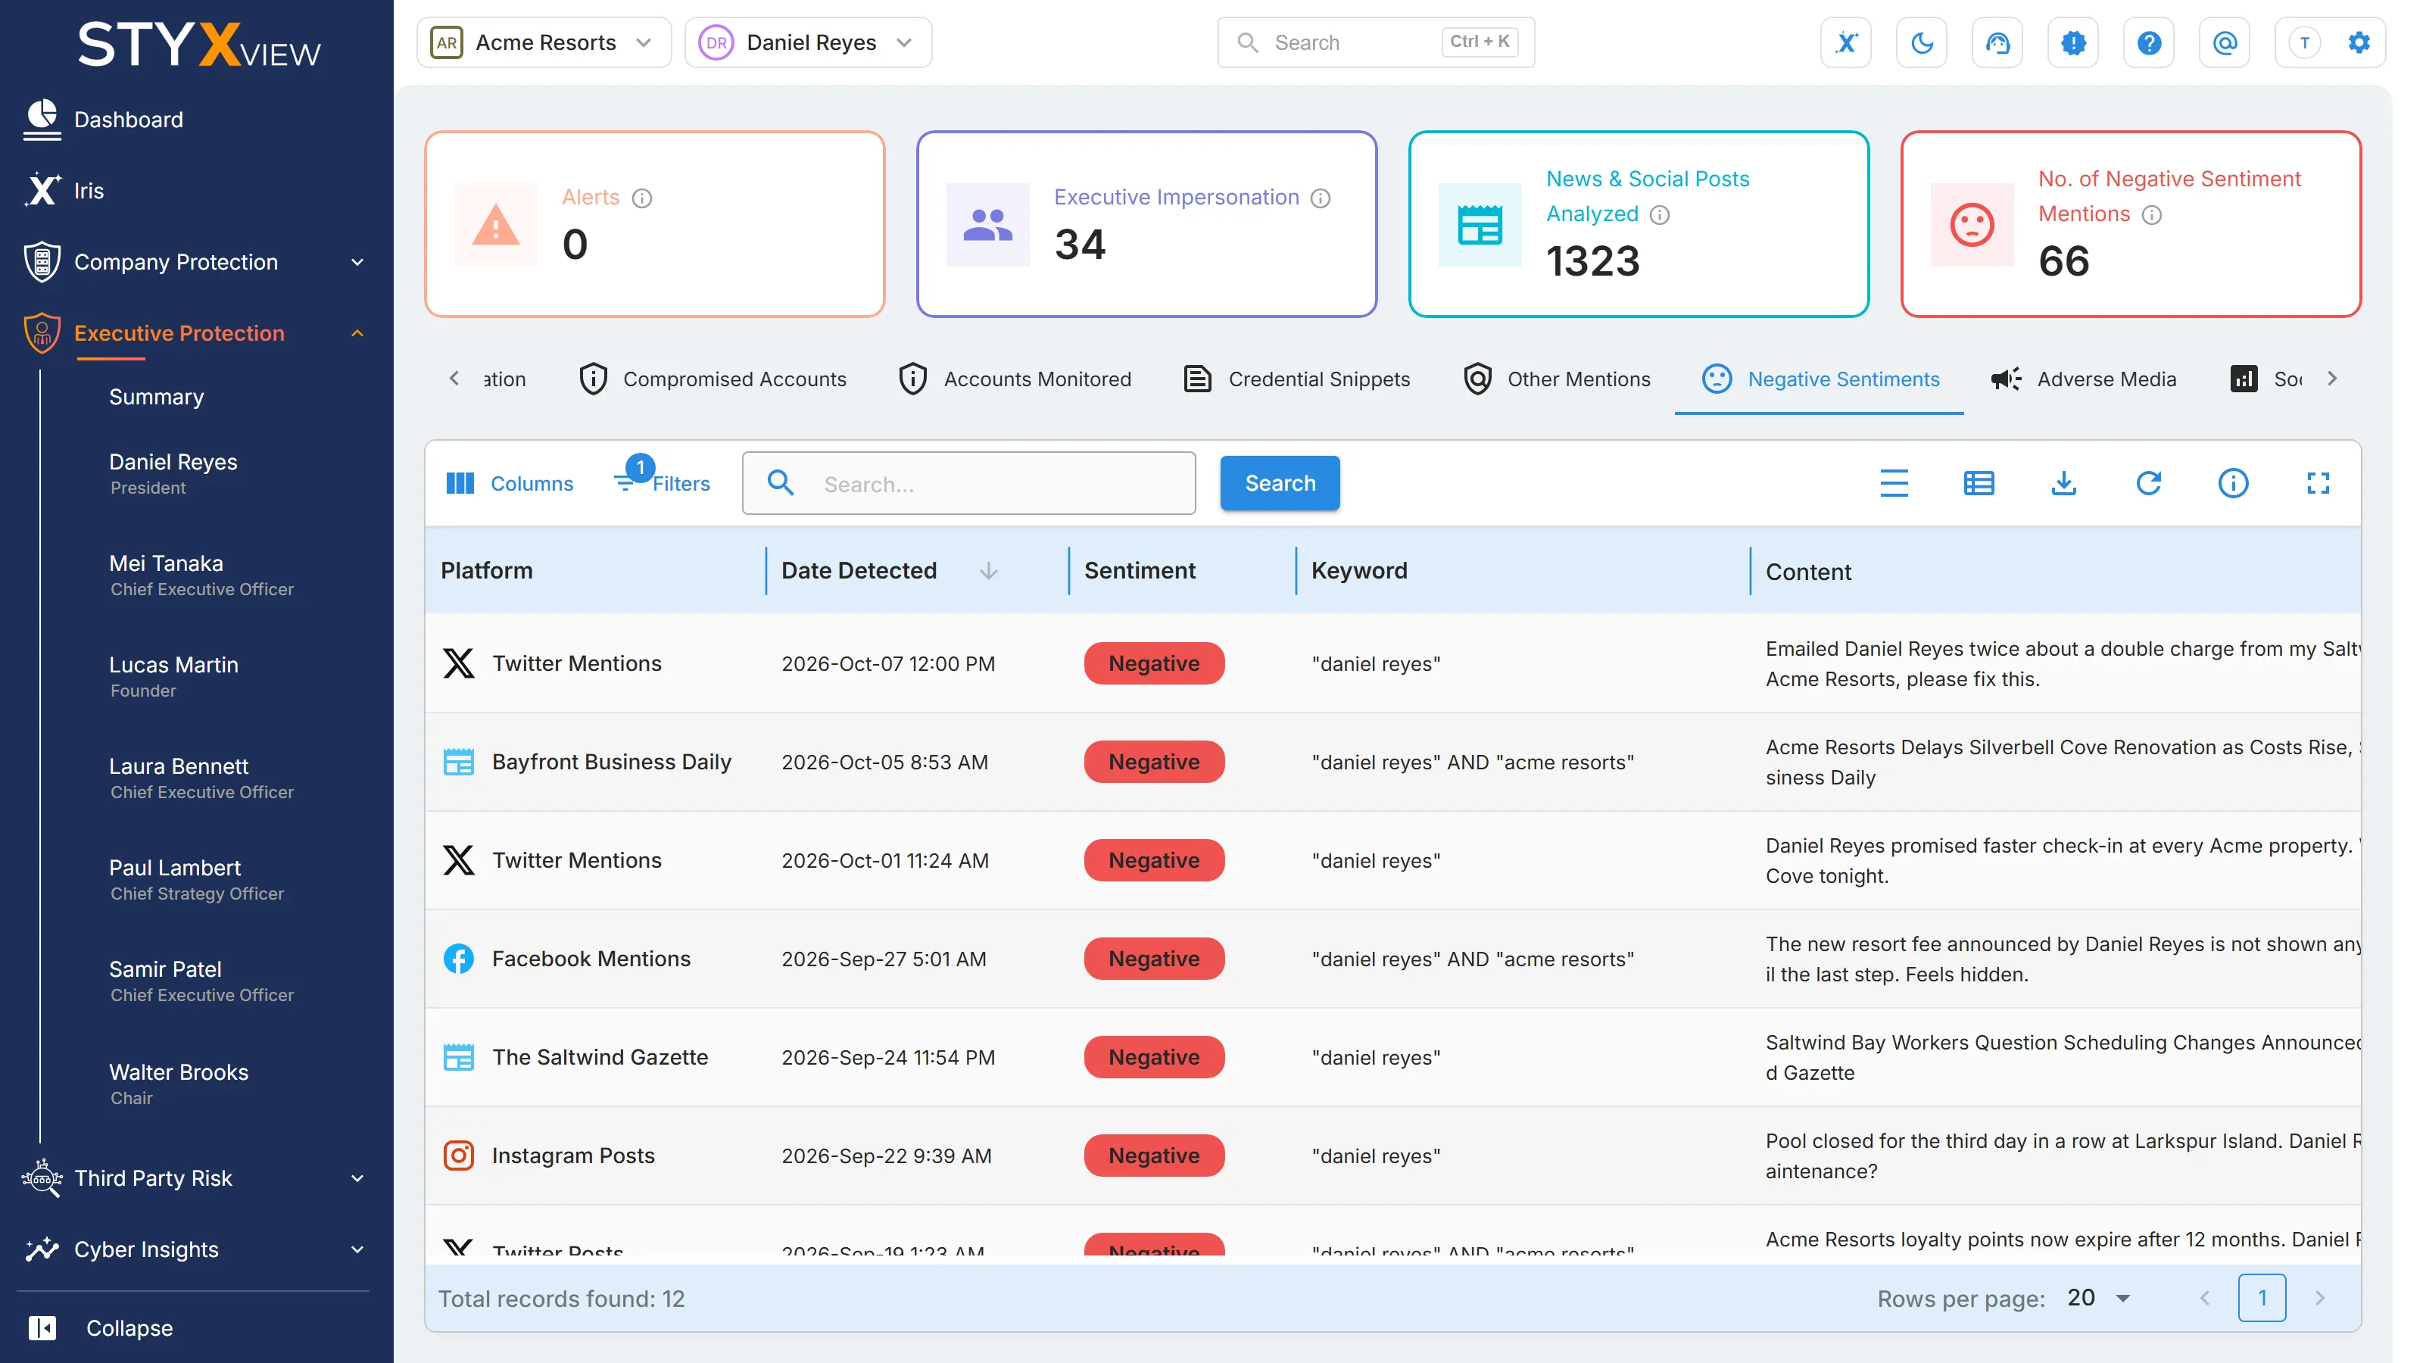This screenshot has height=1363, width=2423.
Task: Select Mei Tanaka in sidebar
Action: pos(201,575)
